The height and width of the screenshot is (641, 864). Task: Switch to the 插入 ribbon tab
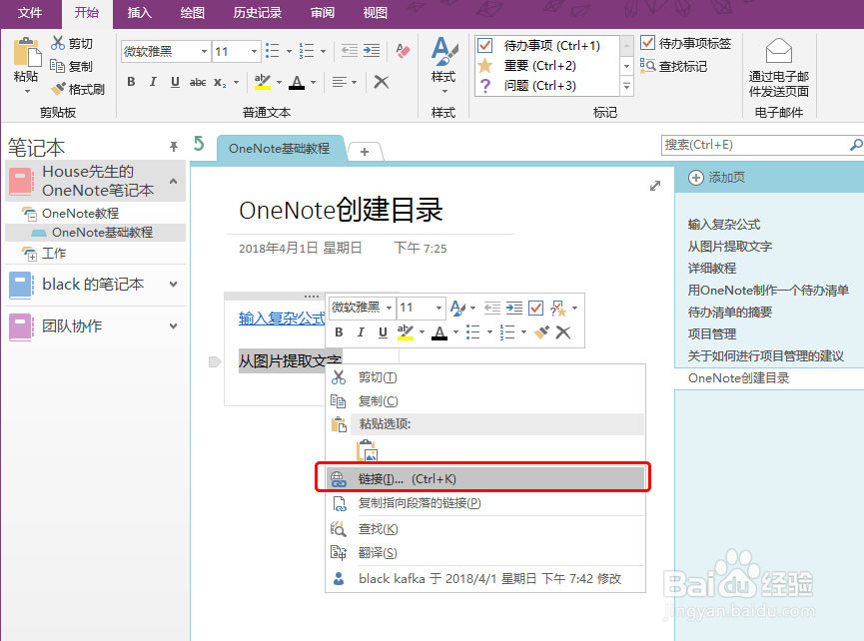(x=140, y=13)
